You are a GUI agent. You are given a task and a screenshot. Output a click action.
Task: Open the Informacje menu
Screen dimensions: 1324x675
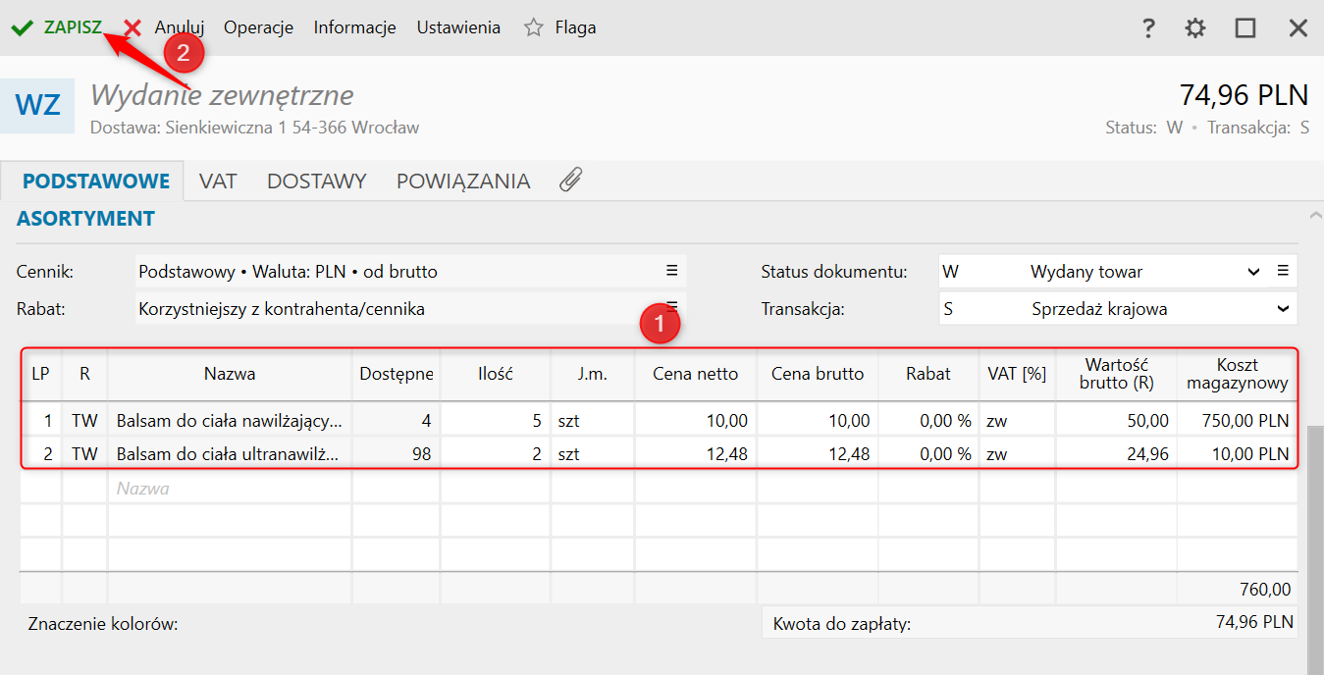pos(354,27)
